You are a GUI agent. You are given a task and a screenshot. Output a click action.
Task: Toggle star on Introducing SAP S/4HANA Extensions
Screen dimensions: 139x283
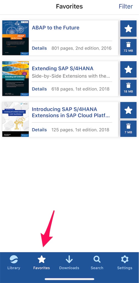(128, 110)
